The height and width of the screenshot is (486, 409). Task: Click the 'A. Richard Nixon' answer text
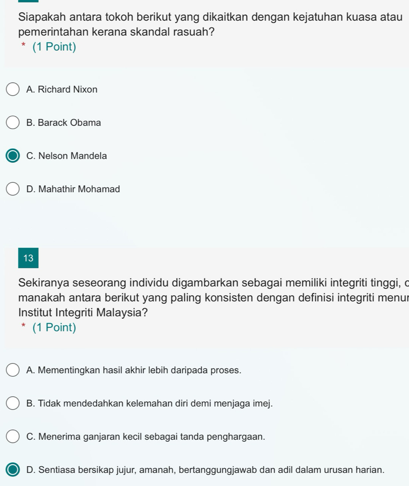click(x=62, y=90)
